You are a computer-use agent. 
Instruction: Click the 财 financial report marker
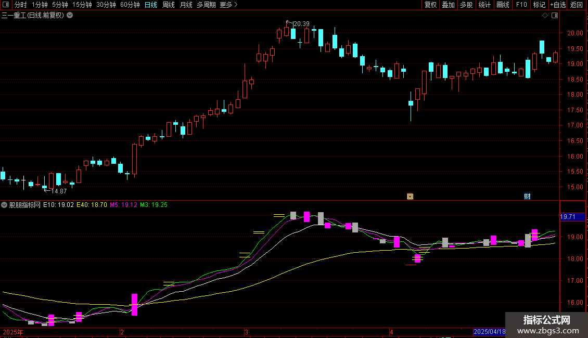coord(527,197)
